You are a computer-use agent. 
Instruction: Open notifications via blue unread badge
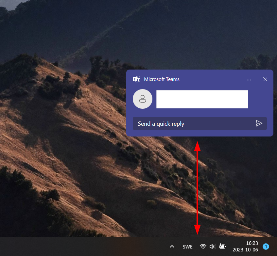click(x=266, y=247)
